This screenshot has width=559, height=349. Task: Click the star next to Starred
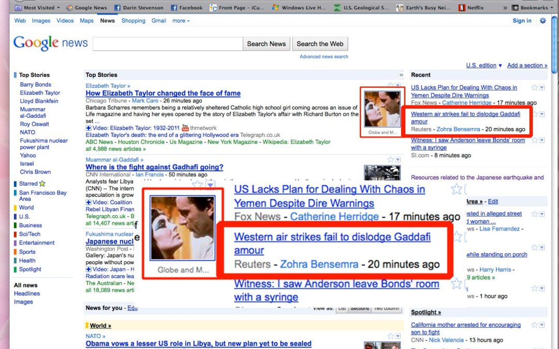coord(42,184)
